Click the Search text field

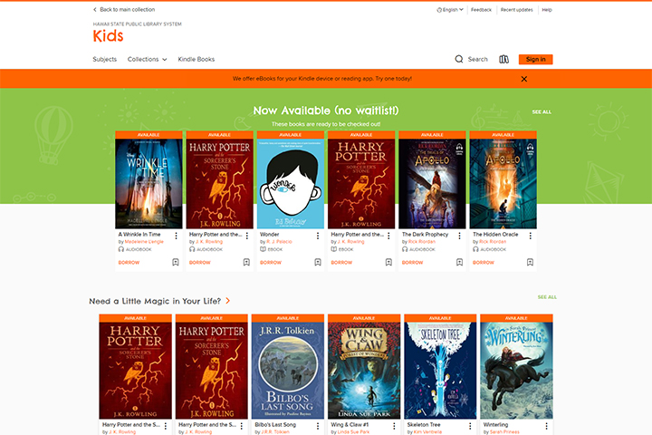tap(478, 60)
